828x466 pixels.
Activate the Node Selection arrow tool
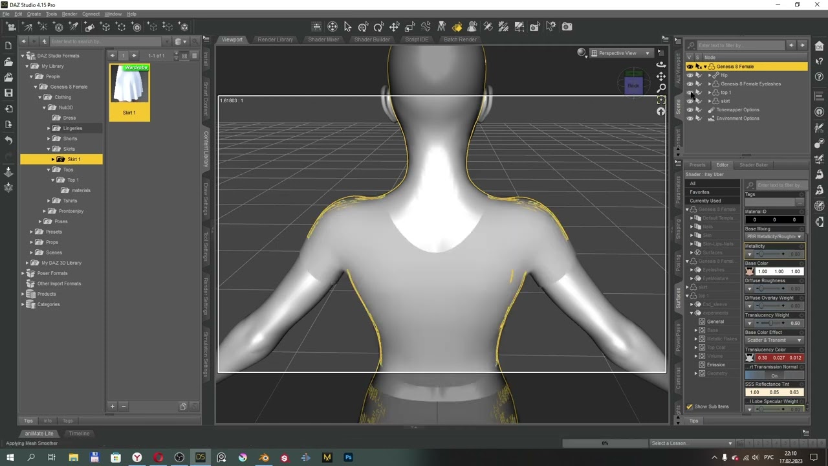[x=347, y=27]
